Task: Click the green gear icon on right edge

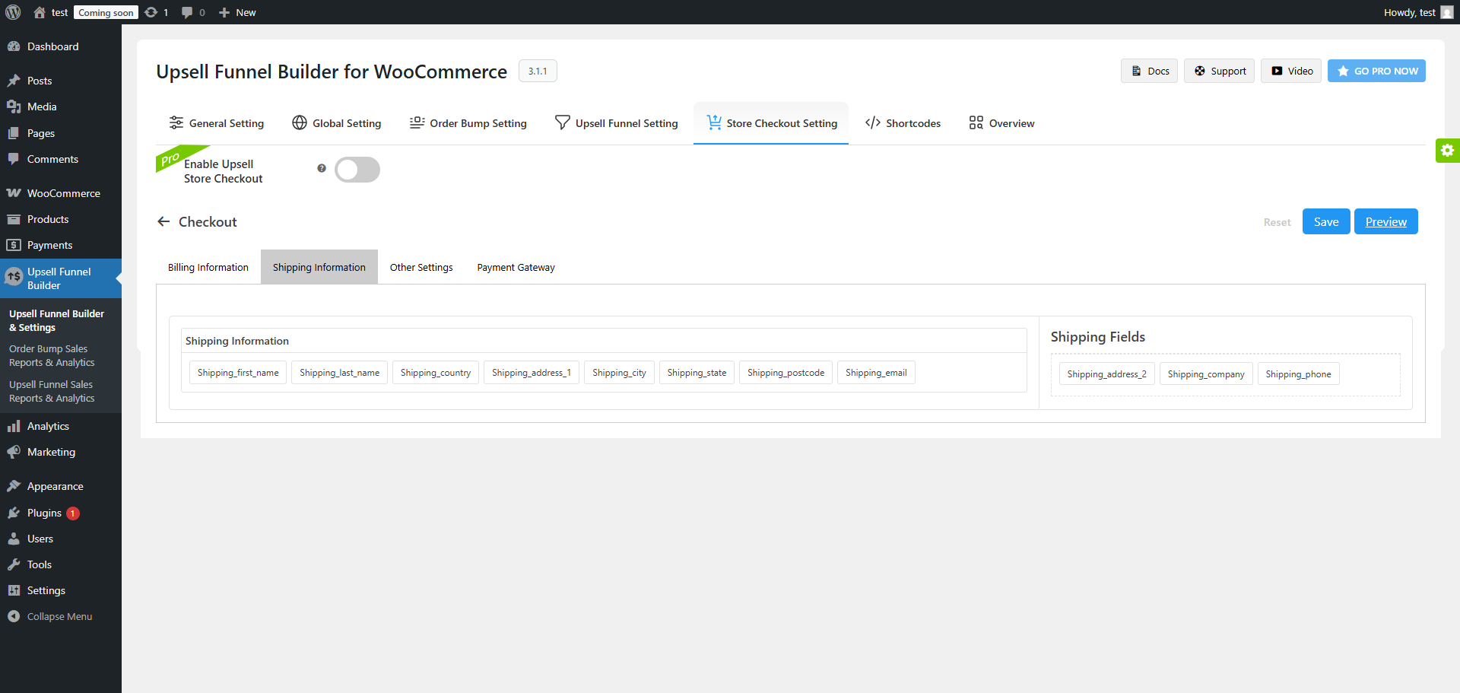Action: 1448,150
